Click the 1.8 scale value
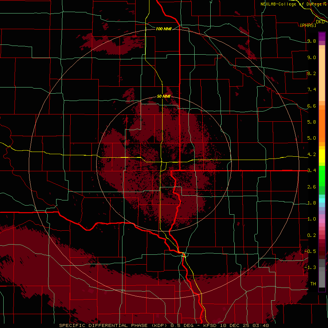328x328 pixels. pos(312,203)
